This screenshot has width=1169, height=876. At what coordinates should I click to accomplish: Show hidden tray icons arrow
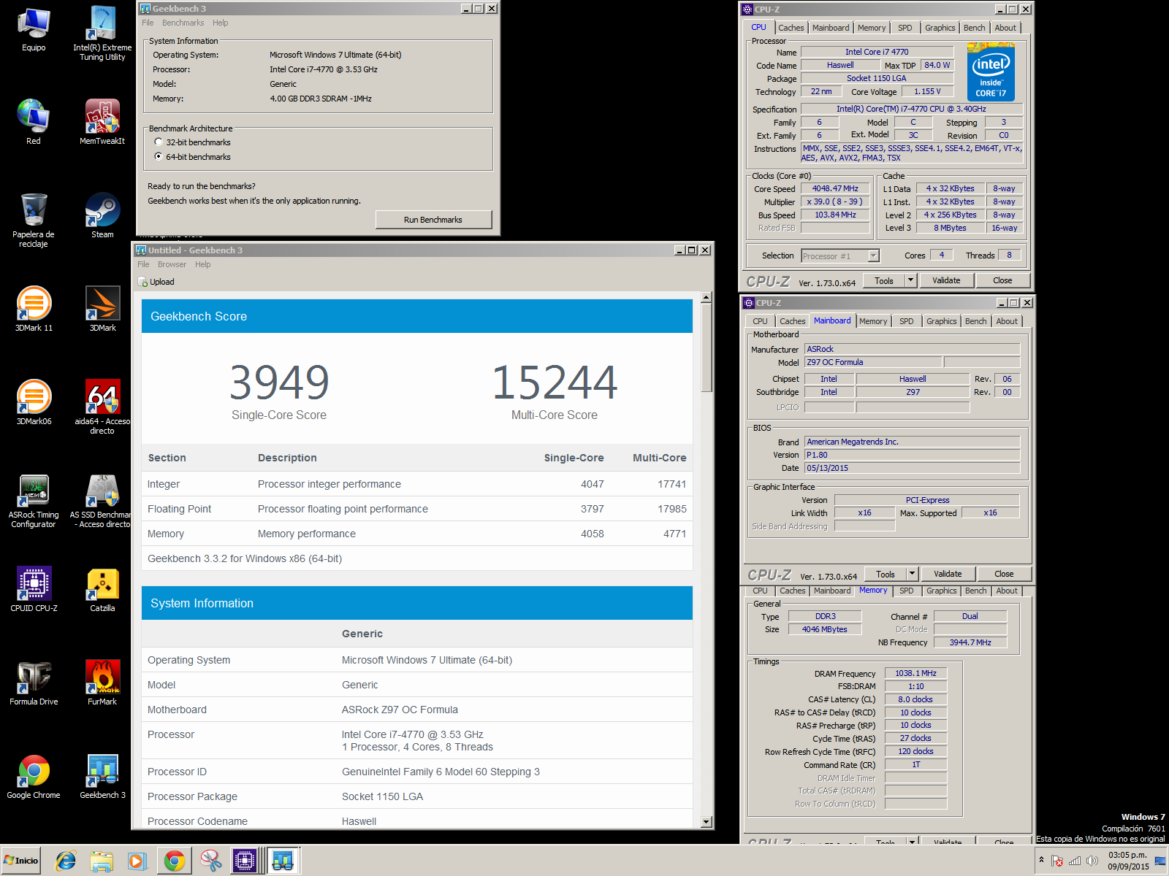[1041, 860]
